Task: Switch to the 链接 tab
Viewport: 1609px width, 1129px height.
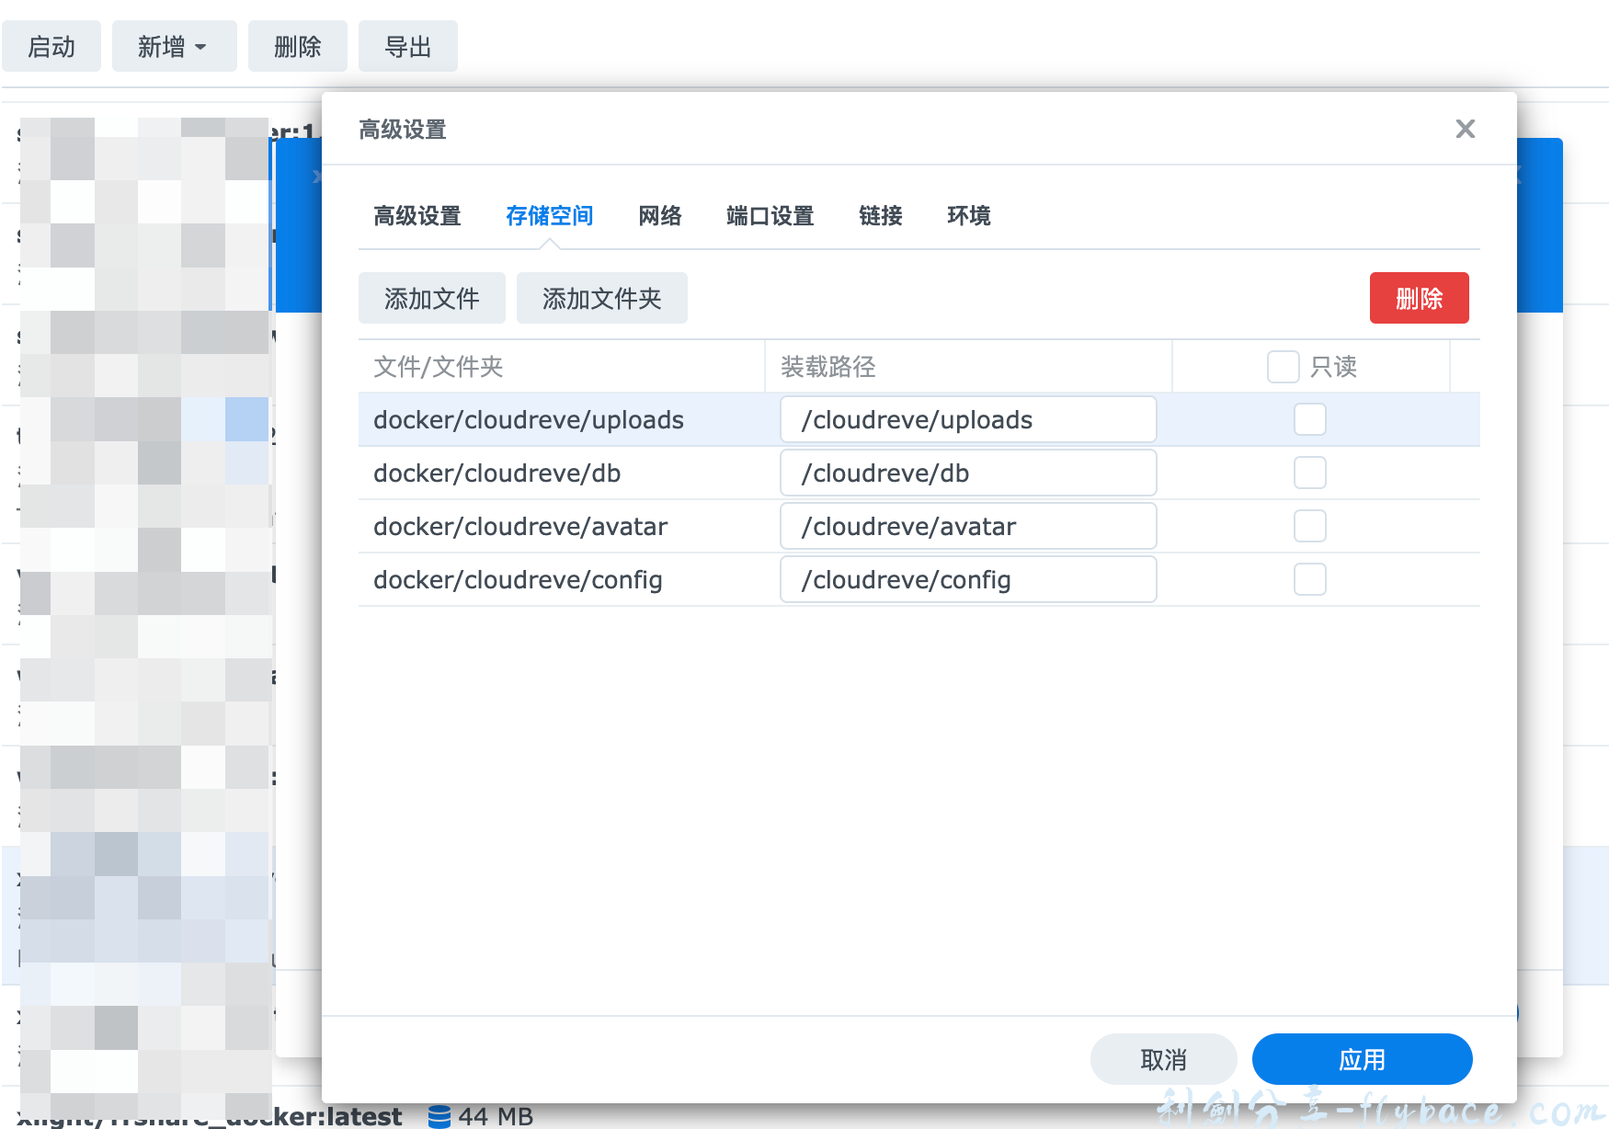Action: tap(880, 216)
